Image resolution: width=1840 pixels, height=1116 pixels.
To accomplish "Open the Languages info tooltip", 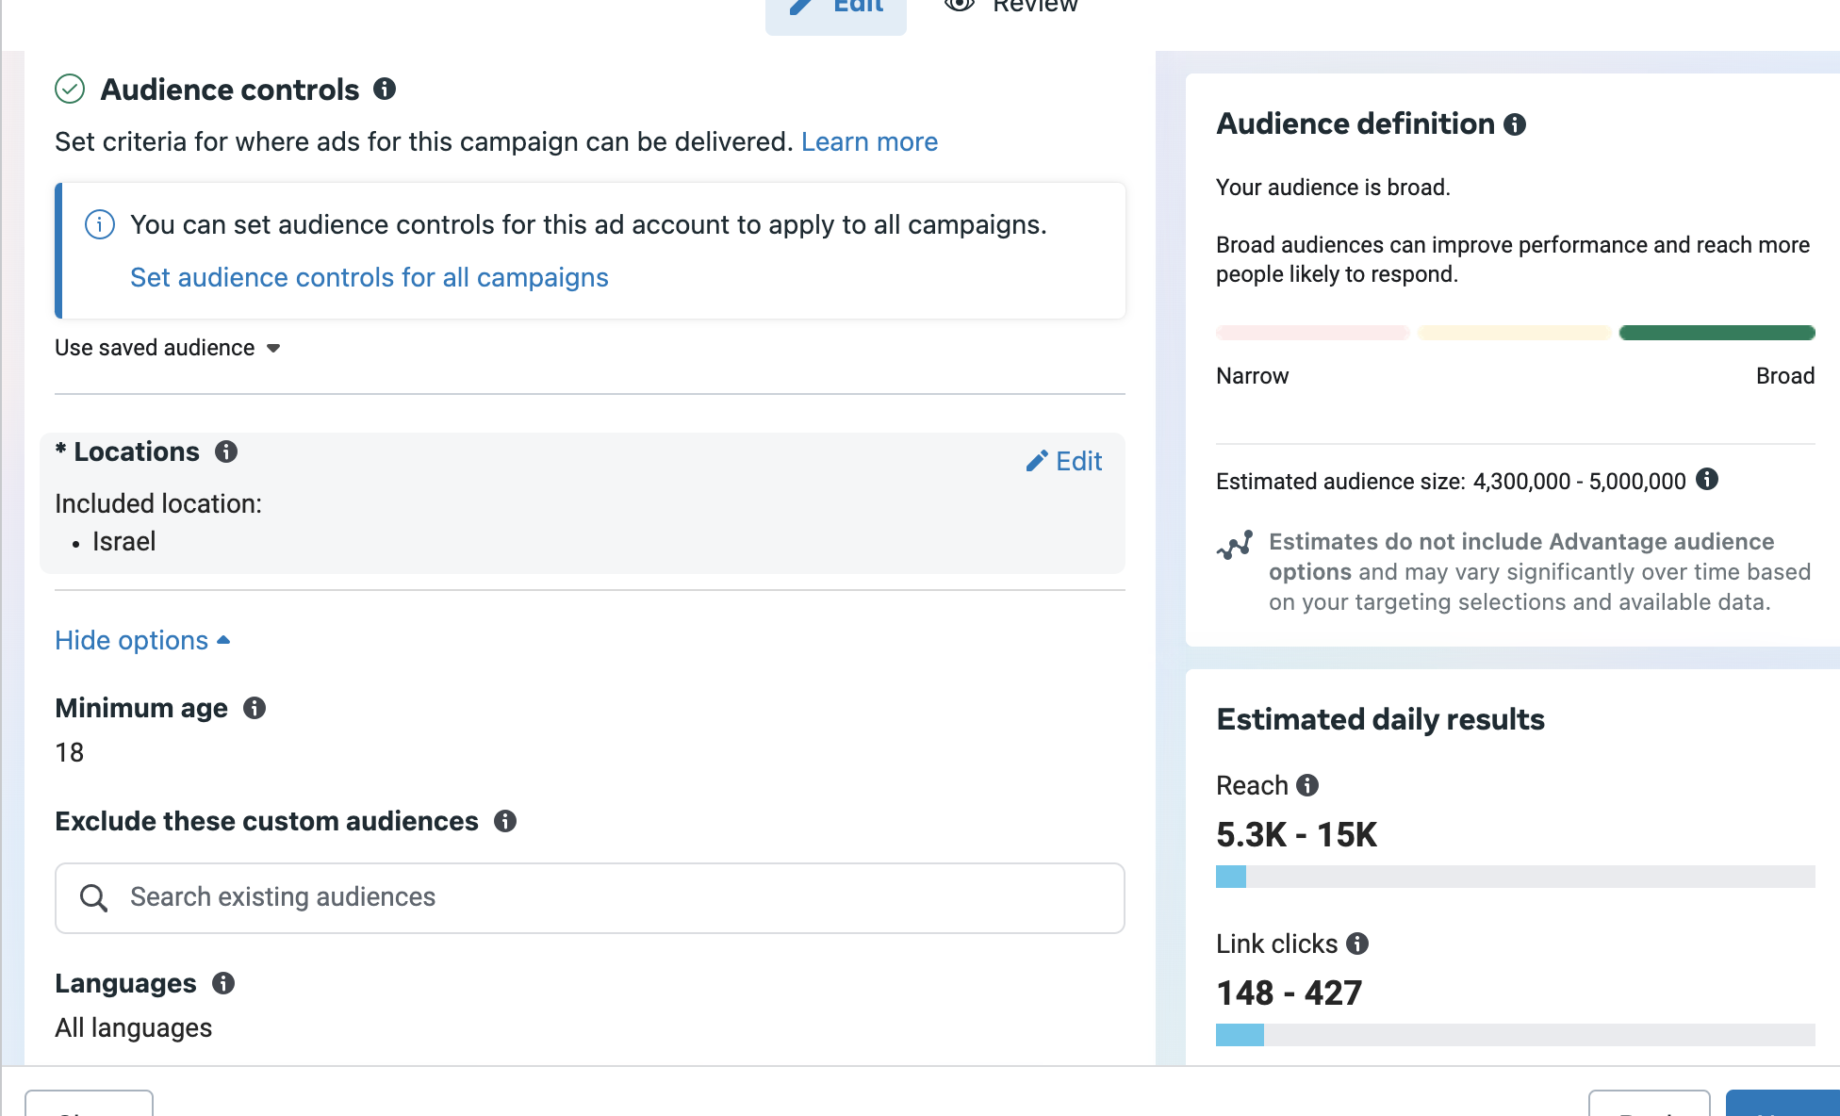I will [x=223, y=984].
